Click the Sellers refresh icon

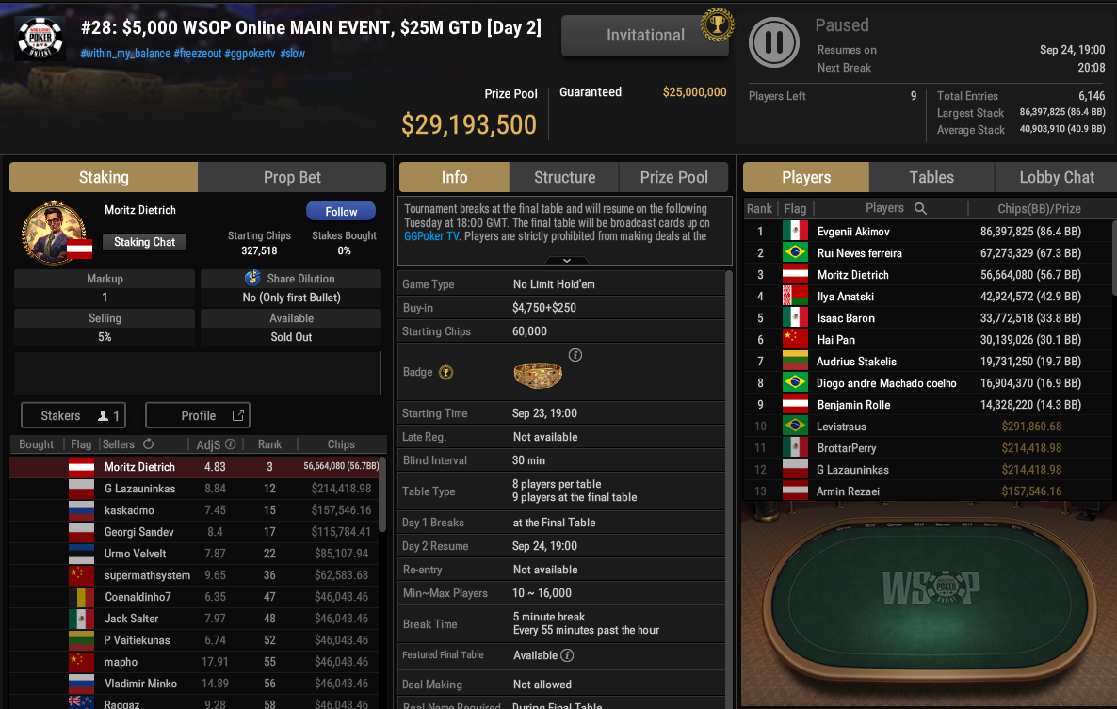(148, 443)
